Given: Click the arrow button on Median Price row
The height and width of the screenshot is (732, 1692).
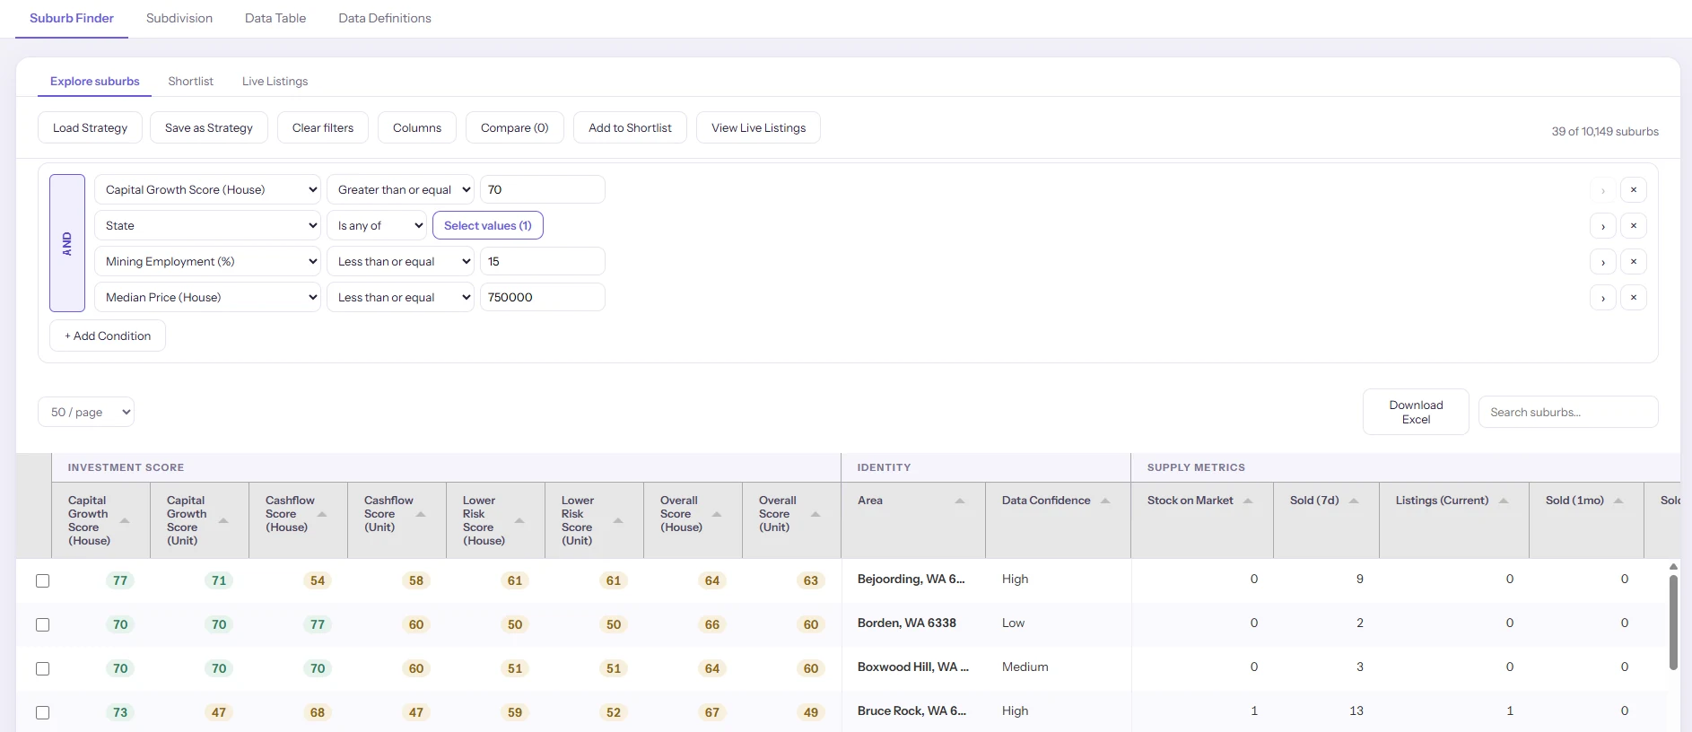Looking at the screenshot, I should click(x=1603, y=298).
